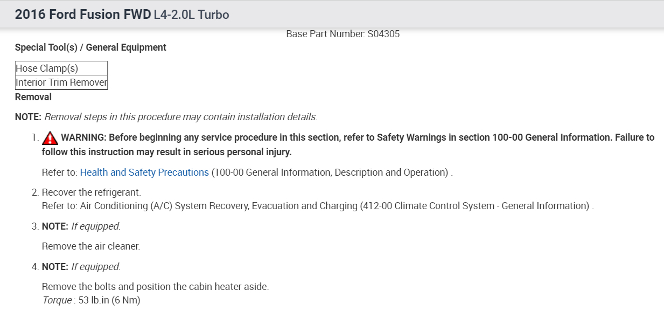Select the Special Tool(s) / General Equipment heading
The image size is (664, 311).
click(x=90, y=47)
